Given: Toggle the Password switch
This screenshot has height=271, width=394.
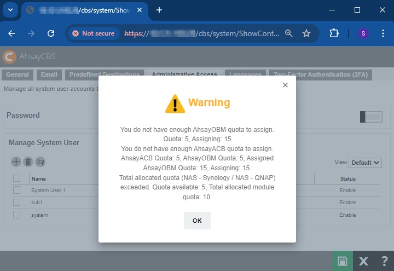Looking at the screenshot, I should click(371, 117).
